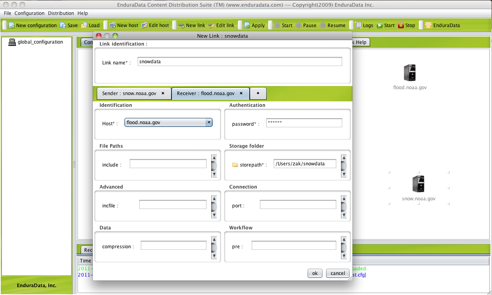The height and width of the screenshot is (295, 492).
Task: Click the scrollbar thumb beside the port field
Action: pos(344,207)
